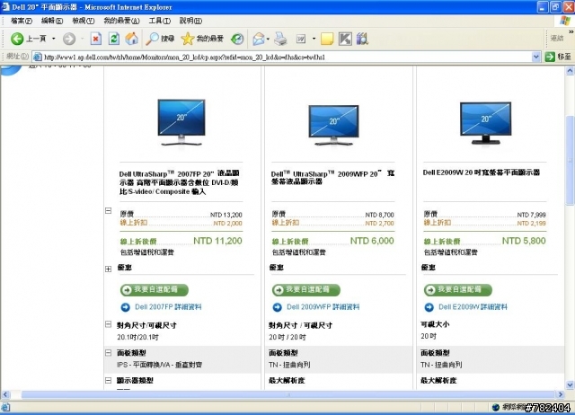This screenshot has height=415, width=575.
Task: Click the Dell E2009W monitor image
Action: [x=485, y=123]
